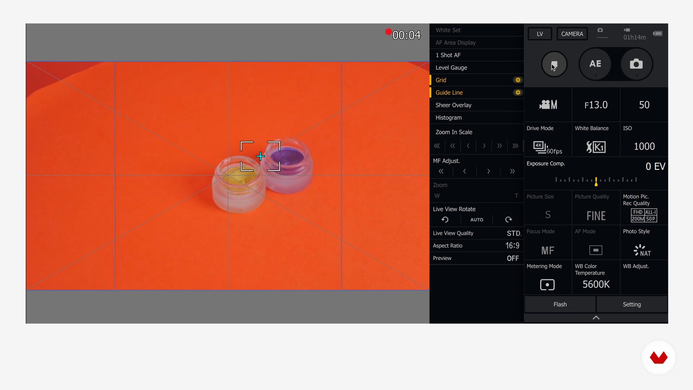Click the Flash button
Viewport: 693px width, 390px height.
pos(560,304)
